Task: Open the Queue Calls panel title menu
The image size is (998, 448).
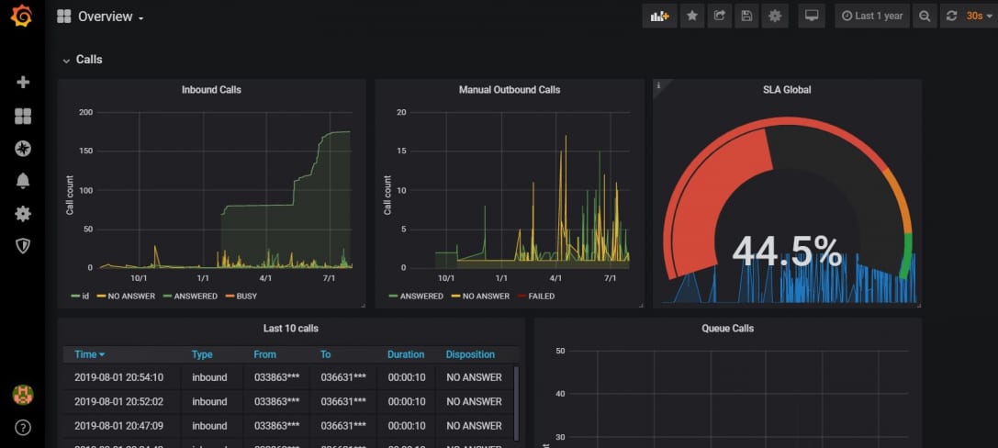Action: pyautogui.click(x=727, y=329)
